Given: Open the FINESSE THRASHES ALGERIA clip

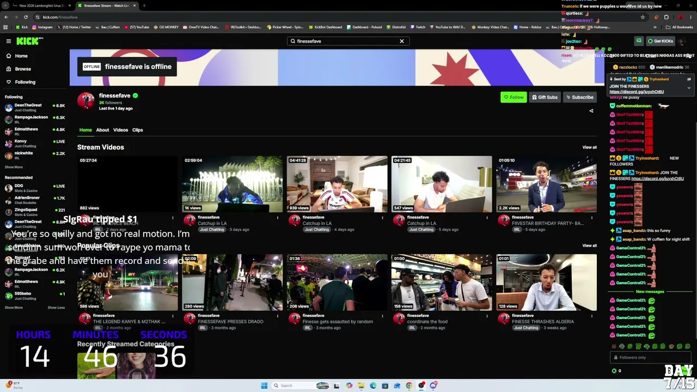Looking at the screenshot, I should (x=546, y=282).
